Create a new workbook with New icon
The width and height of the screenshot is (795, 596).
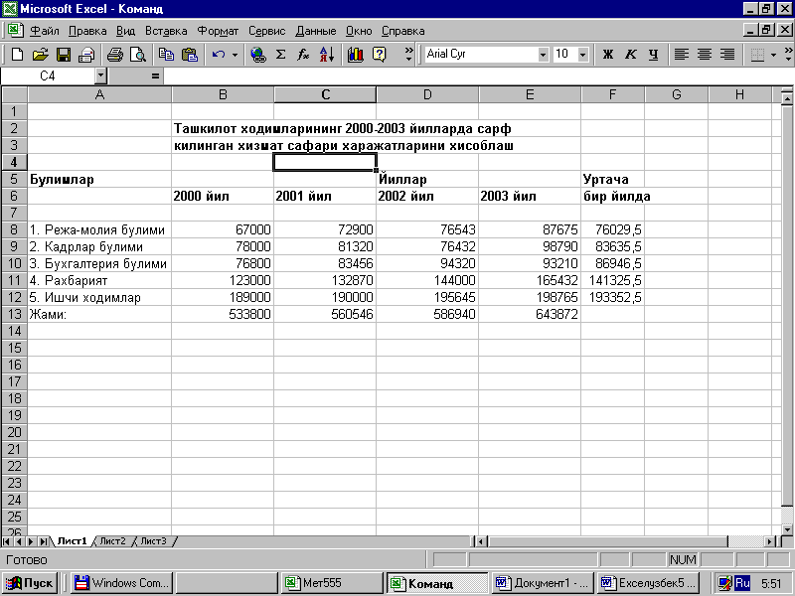[17, 54]
